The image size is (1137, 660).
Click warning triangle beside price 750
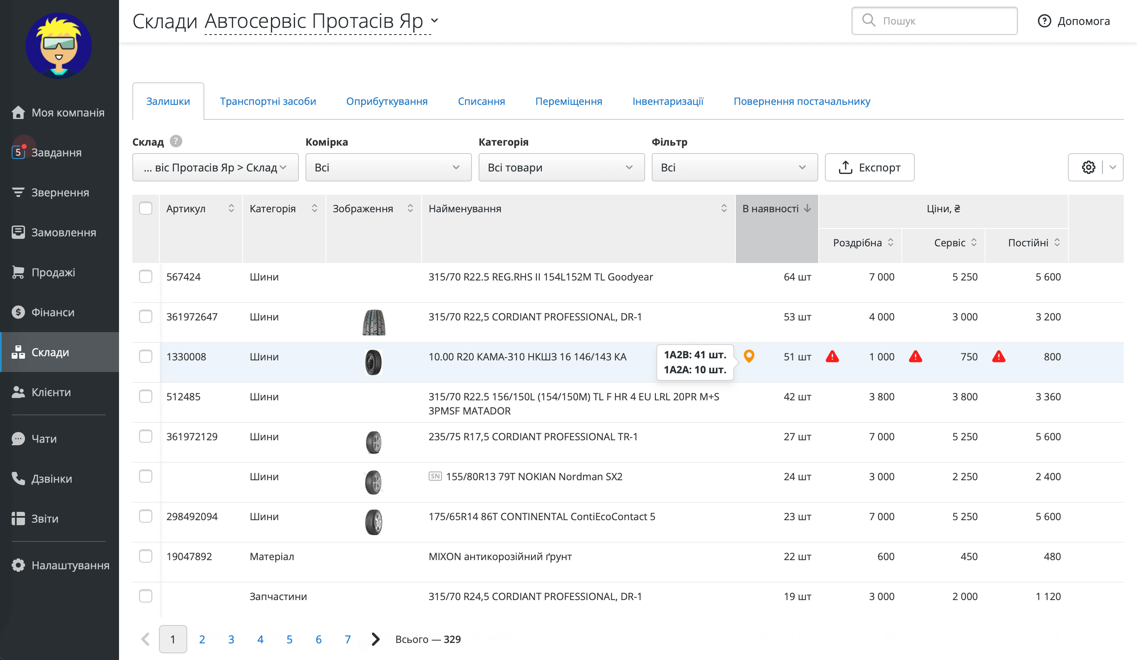coord(916,356)
